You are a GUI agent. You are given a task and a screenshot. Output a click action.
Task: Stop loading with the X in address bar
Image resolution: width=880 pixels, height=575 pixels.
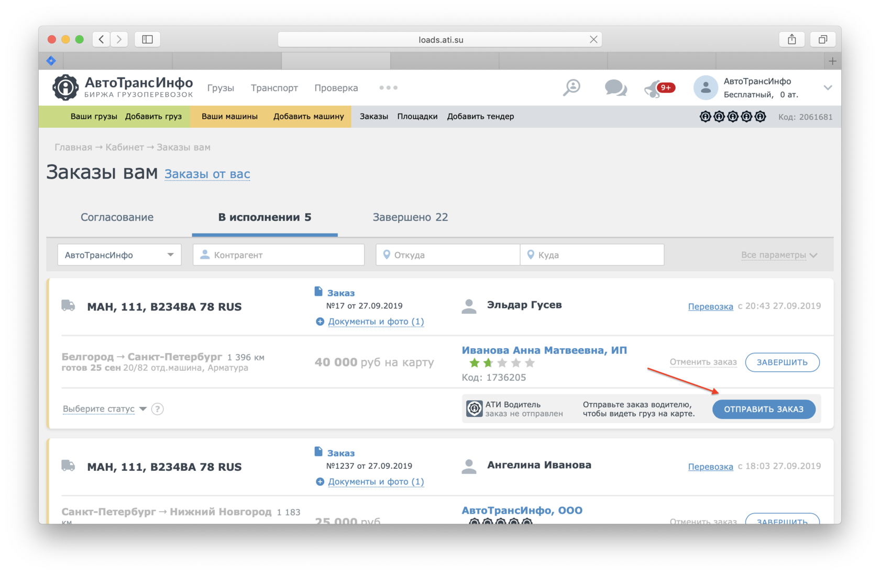click(x=593, y=39)
